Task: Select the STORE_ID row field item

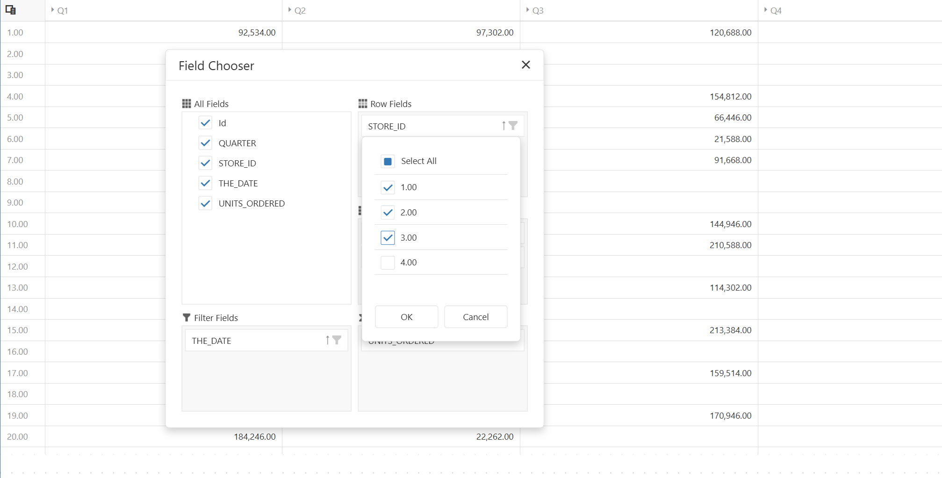Action: pyautogui.click(x=442, y=126)
